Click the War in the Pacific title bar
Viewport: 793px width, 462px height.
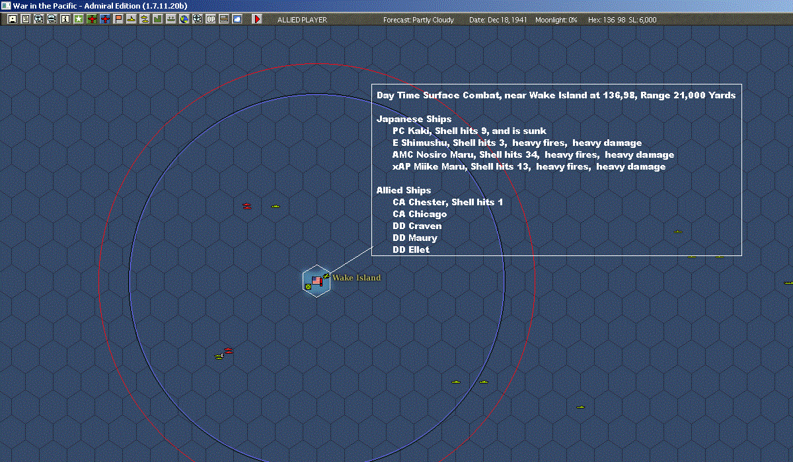pos(397,5)
